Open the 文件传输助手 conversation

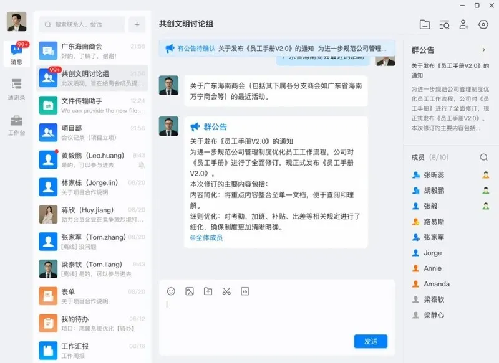(x=90, y=105)
